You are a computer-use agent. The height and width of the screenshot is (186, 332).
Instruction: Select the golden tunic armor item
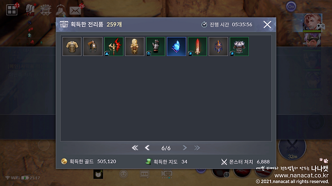72,46
